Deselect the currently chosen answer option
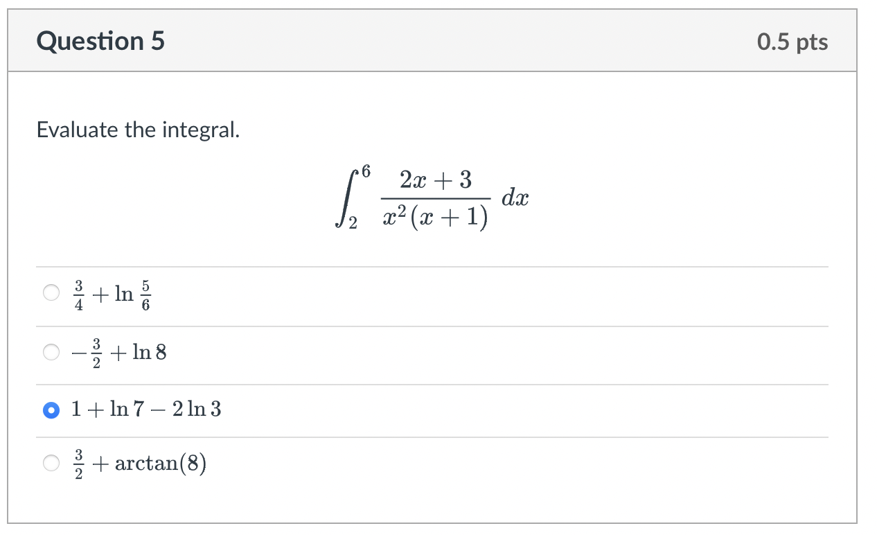The width and height of the screenshot is (877, 535). [x=51, y=409]
